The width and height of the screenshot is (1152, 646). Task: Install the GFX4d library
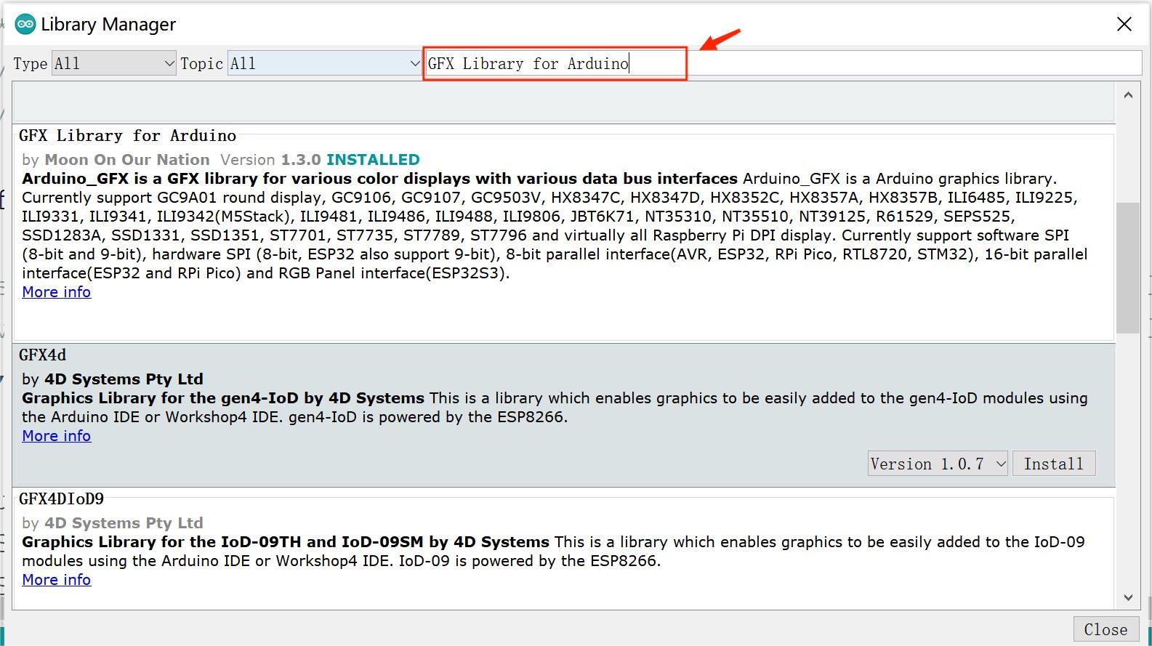(x=1054, y=464)
